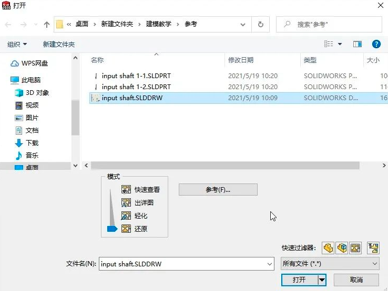388x291 pixels.
Task: Click 桌面 in the breadcrumb path
Action: pyautogui.click(x=82, y=24)
